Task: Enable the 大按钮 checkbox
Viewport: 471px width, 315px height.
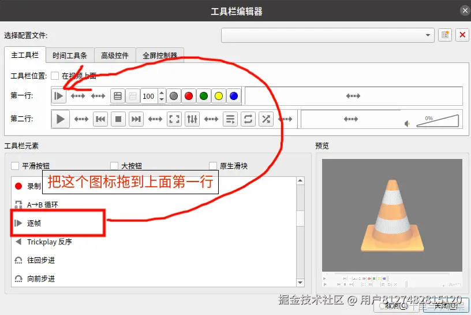Action: pyautogui.click(x=114, y=166)
